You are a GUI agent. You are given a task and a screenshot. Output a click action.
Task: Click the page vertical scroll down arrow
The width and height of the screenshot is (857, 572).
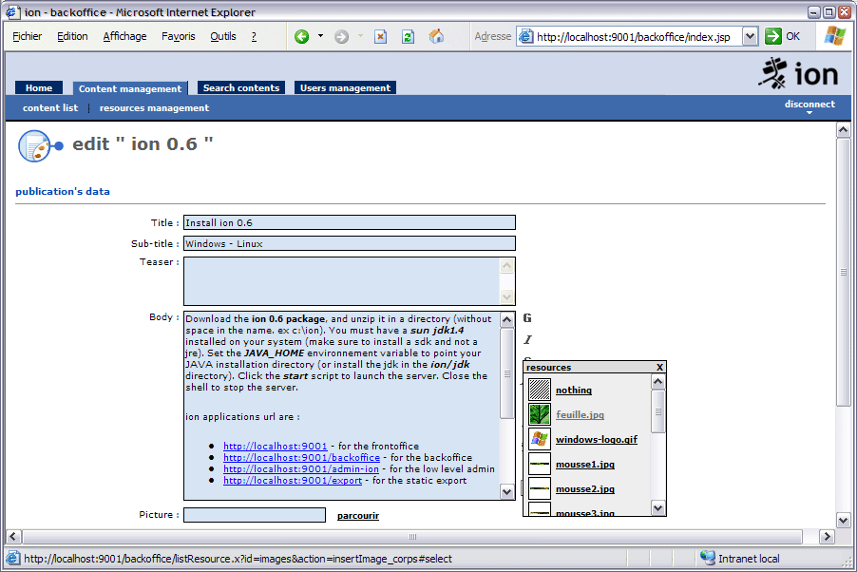coord(844,520)
